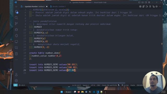Open More Actions ellipsis in editor toolbar
Viewport: 167px width, 94px height.
click(160, 7)
